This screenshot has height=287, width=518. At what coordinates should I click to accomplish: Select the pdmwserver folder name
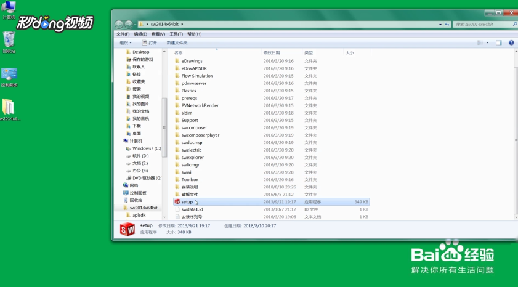[193, 83]
